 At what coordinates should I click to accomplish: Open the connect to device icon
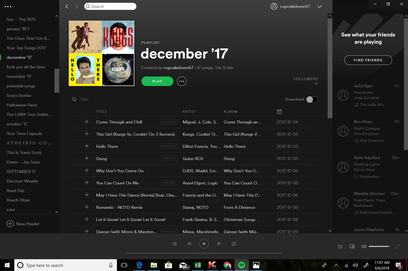(352, 247)
